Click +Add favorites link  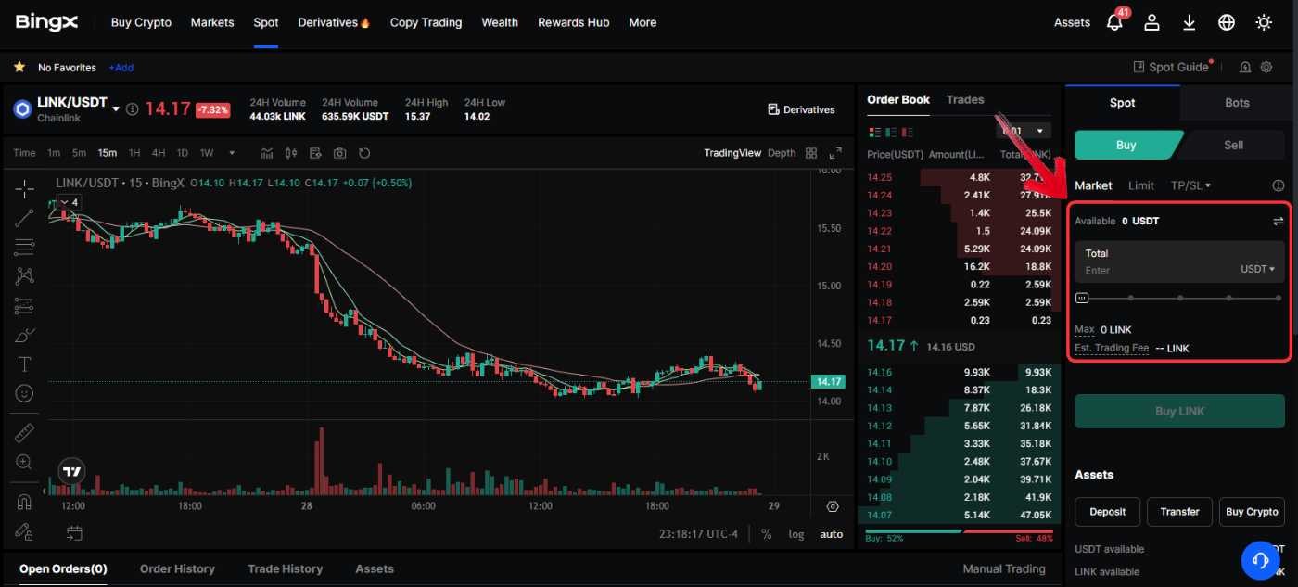click(121, 68)
